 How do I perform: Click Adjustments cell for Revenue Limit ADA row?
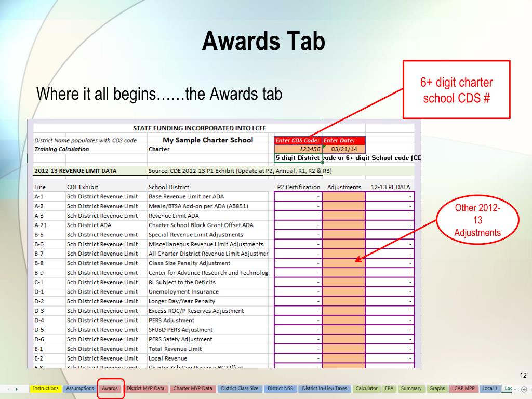(x=344, y=216)
